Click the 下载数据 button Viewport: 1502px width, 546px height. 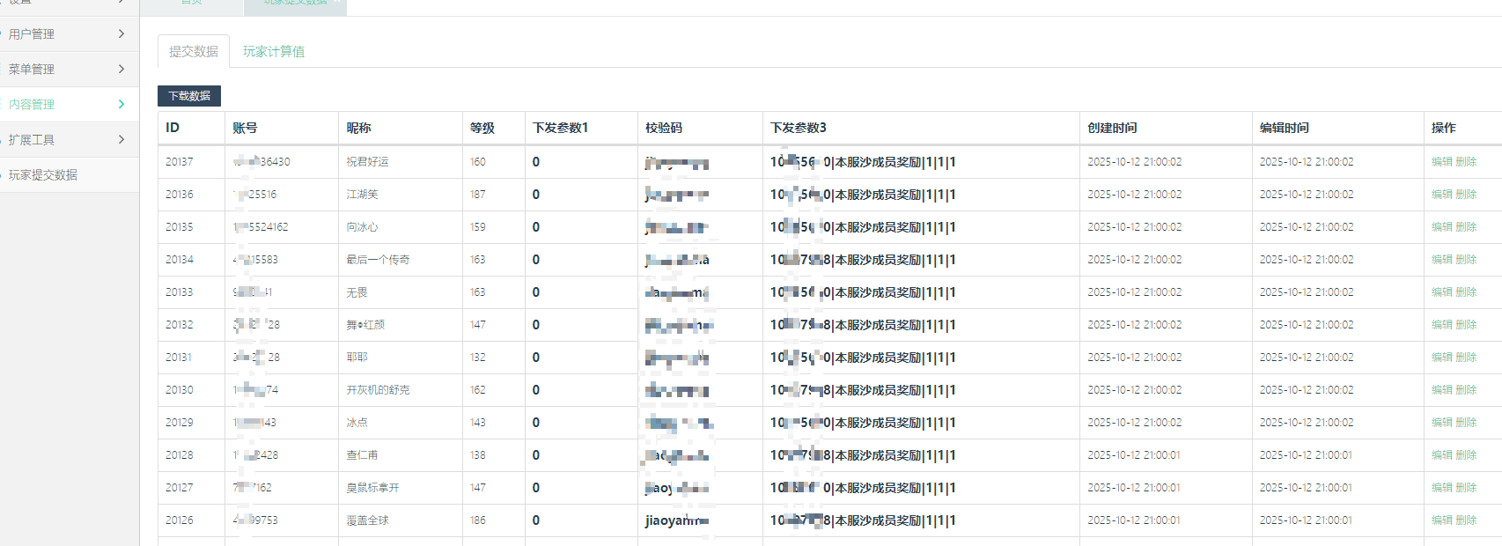(189, 96)
